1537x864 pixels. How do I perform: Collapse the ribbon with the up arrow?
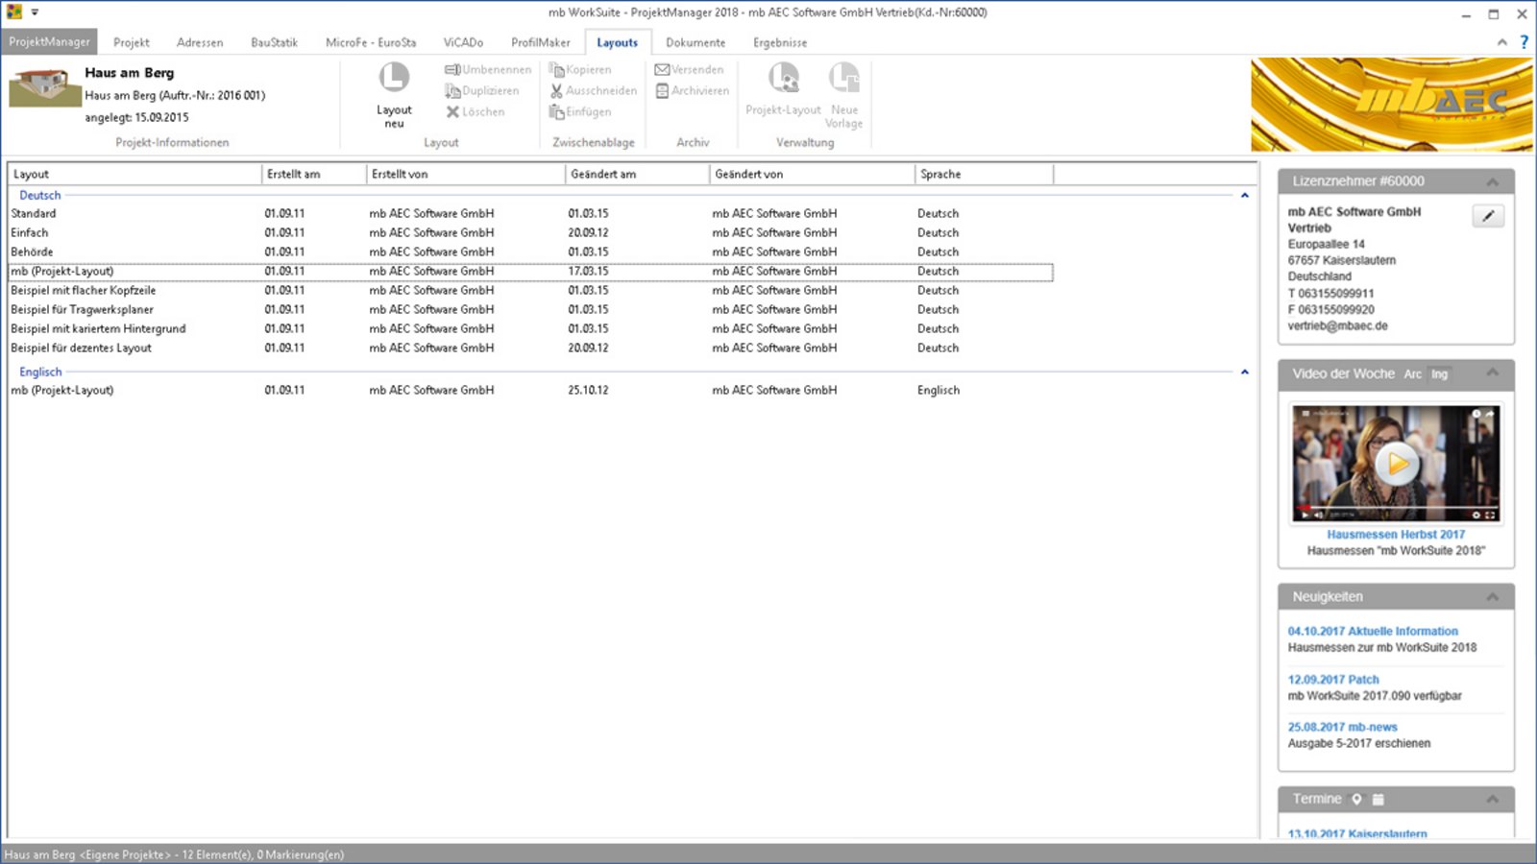(x=1500, y=42)
